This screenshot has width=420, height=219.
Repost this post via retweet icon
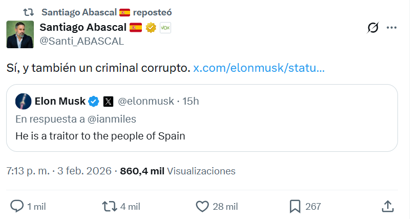click(x=109, y=206)
